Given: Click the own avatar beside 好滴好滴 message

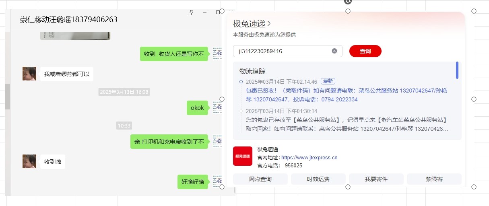Looking at the screenshot, I should coord(217,182).
